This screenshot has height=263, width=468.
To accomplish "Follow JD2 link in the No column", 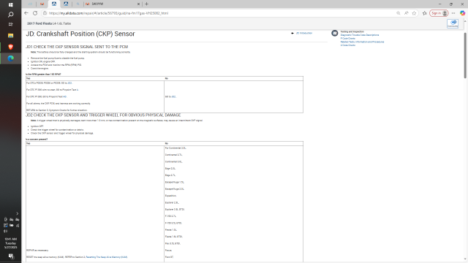I will click(174, 96).
